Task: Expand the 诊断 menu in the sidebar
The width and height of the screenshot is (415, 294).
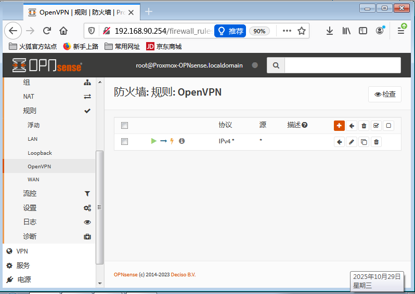Action: pyautogui.click(x=30, y=236)
